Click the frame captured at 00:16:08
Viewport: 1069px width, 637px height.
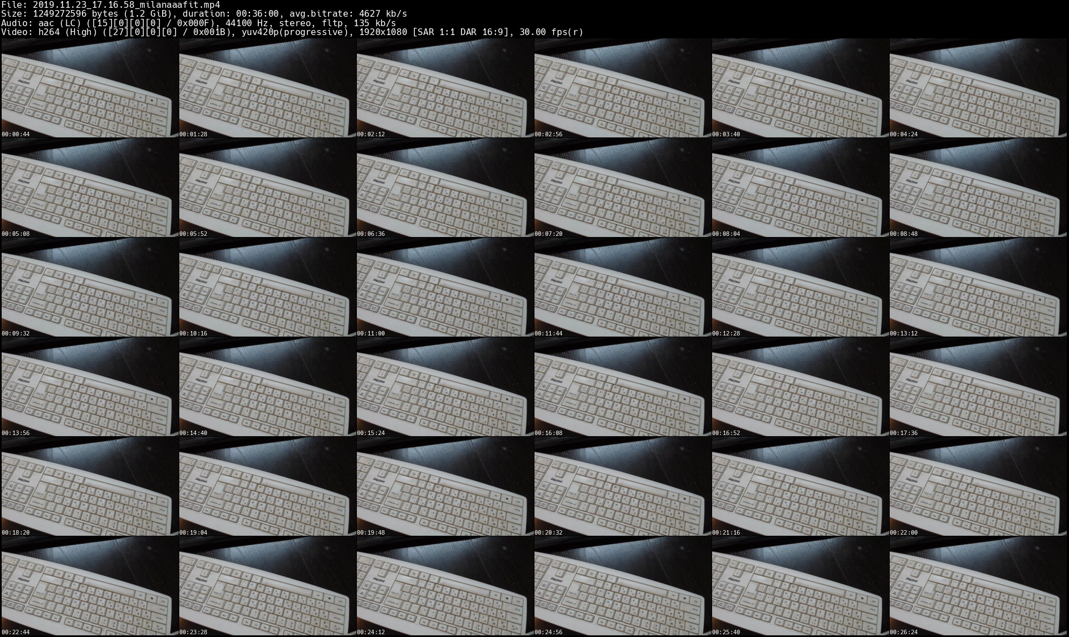pyautogui.click(x=622, y=387)
